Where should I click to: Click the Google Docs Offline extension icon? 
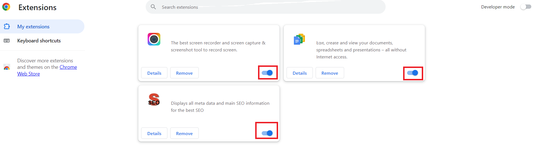click(x=299, y=39)
